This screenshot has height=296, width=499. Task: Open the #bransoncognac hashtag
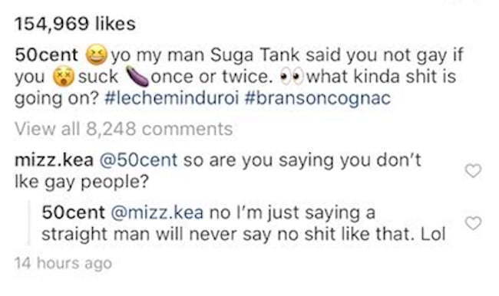click(318, 98)
